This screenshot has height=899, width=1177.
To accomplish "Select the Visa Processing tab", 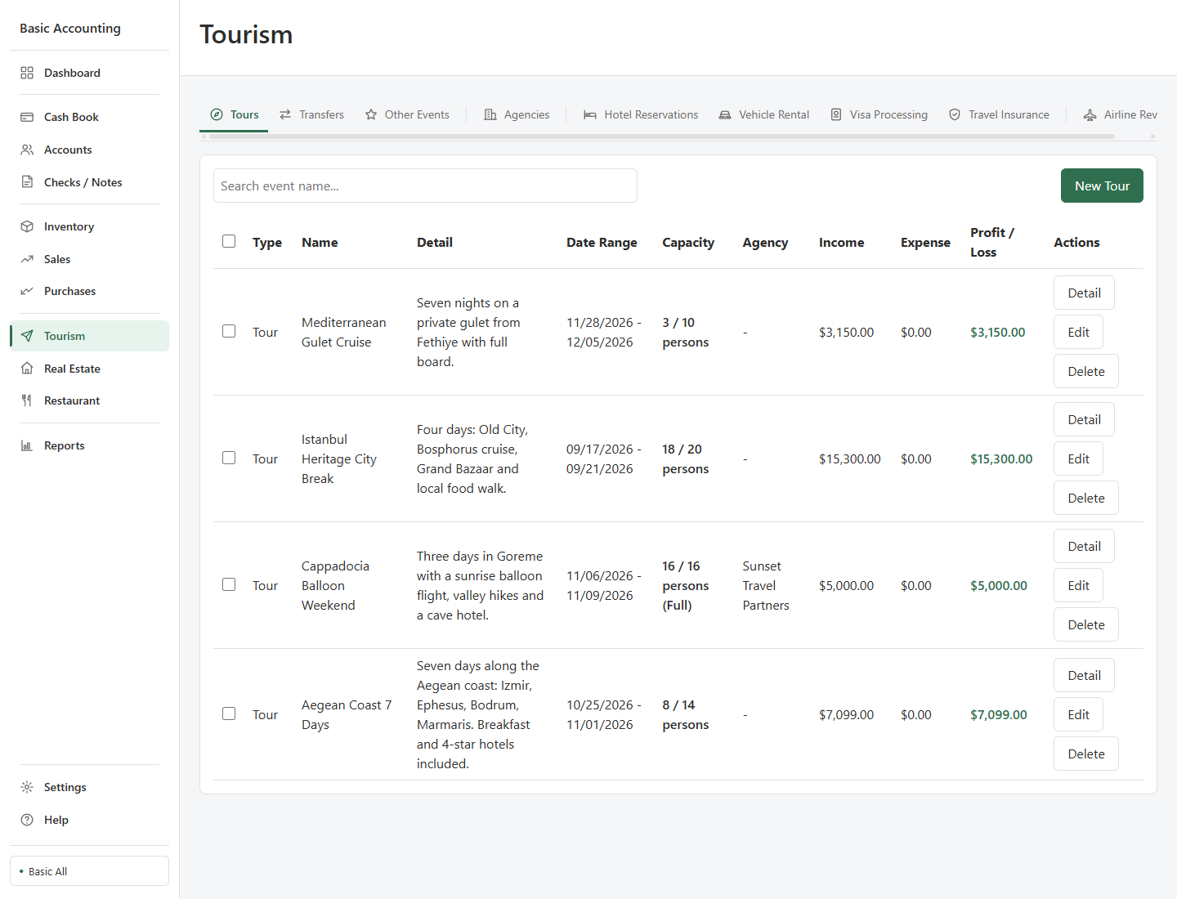I will pos(879,115).
